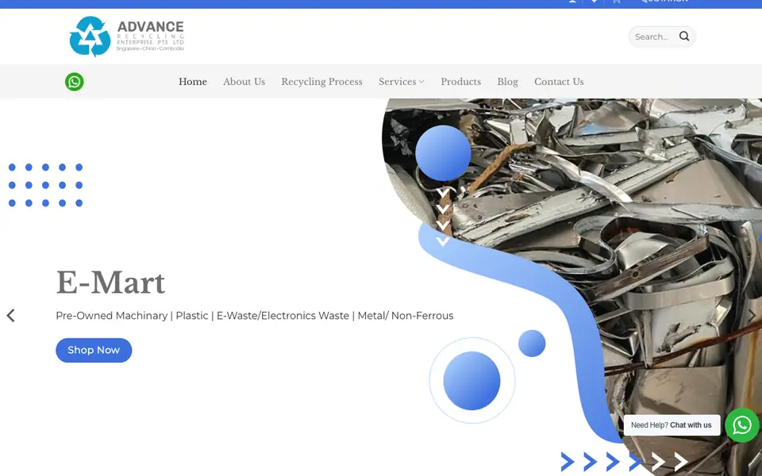762x476 pixels.
Task: Go to the Blog page
Action: coord(507,82)
